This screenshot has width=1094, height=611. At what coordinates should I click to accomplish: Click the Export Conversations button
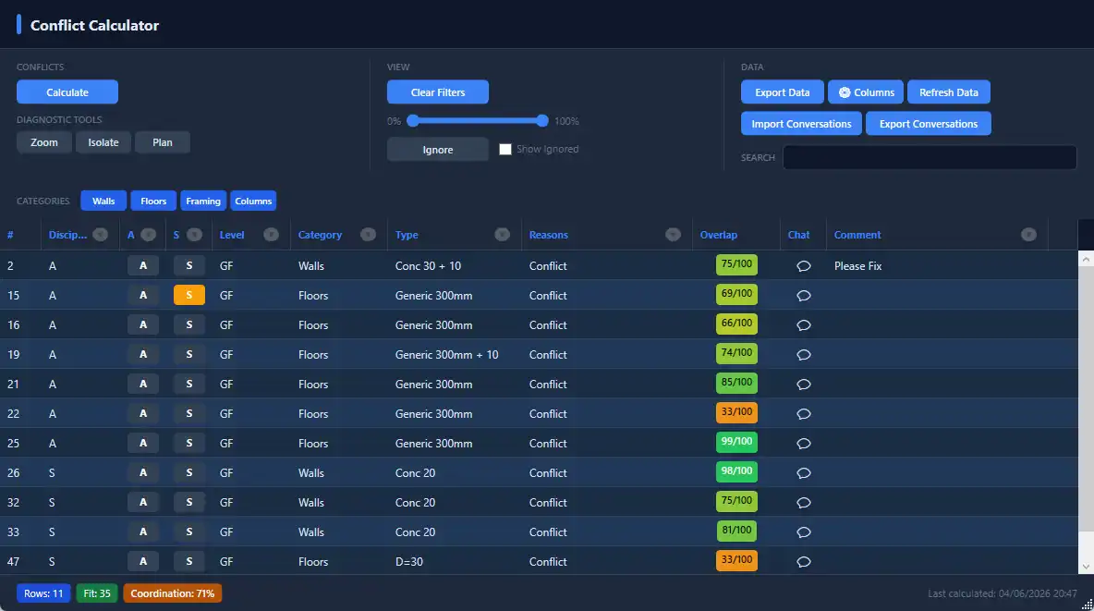click(928, 124)
